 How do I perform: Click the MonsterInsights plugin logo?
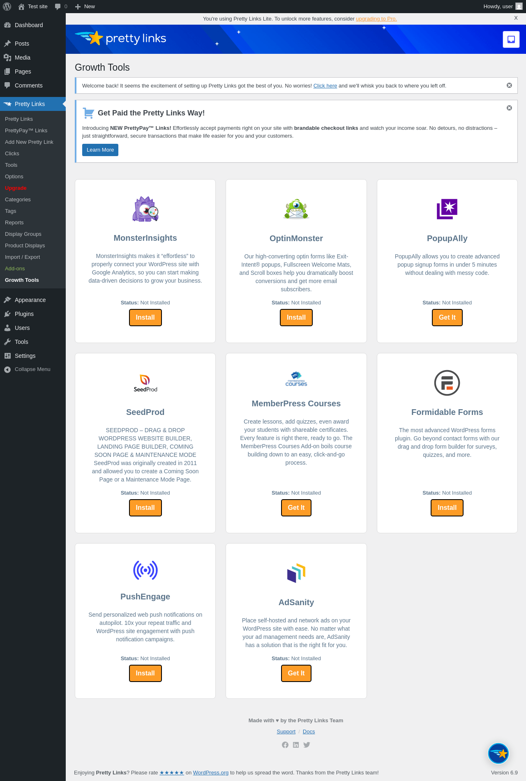[145, 209]
